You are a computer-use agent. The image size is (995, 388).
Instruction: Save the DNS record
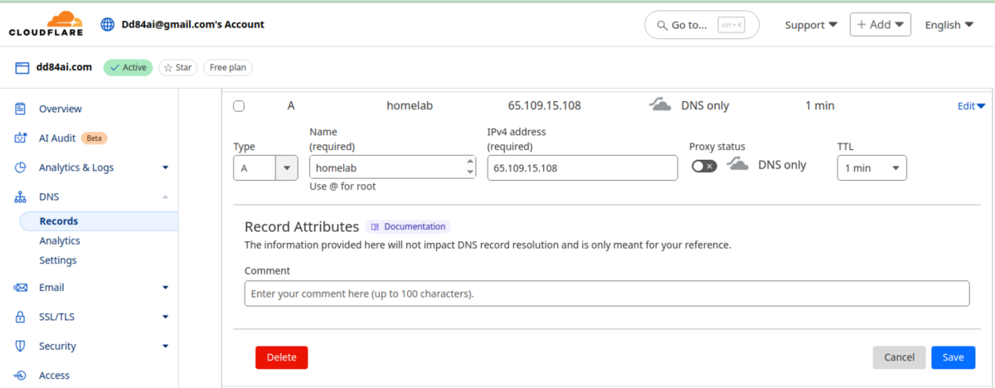[953, 357]
